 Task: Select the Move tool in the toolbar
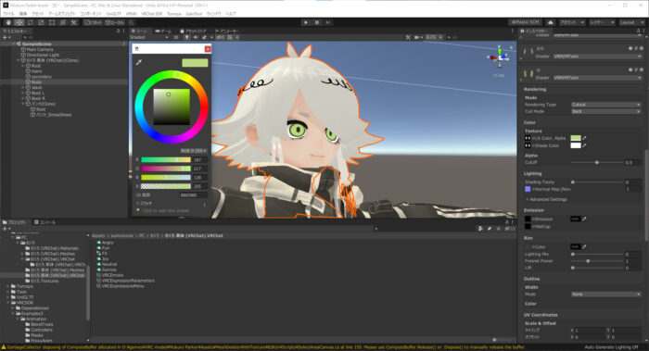point(19,22)
